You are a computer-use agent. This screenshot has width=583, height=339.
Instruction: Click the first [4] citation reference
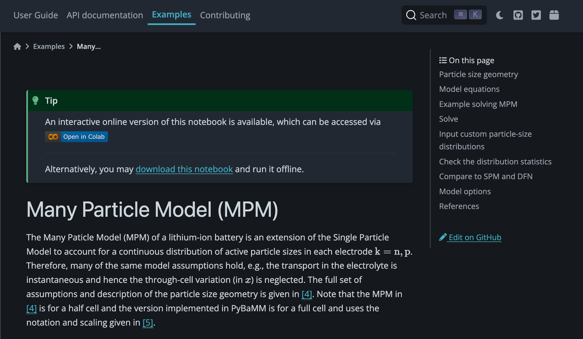coord(307,294)
